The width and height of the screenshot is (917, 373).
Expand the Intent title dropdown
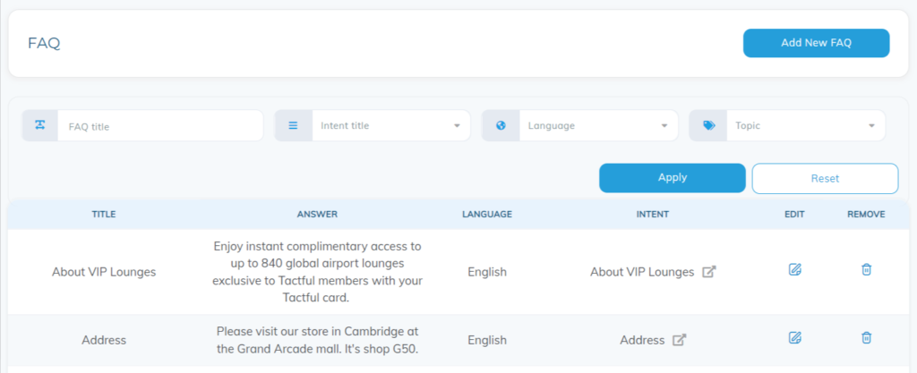(x=391, y=125)
